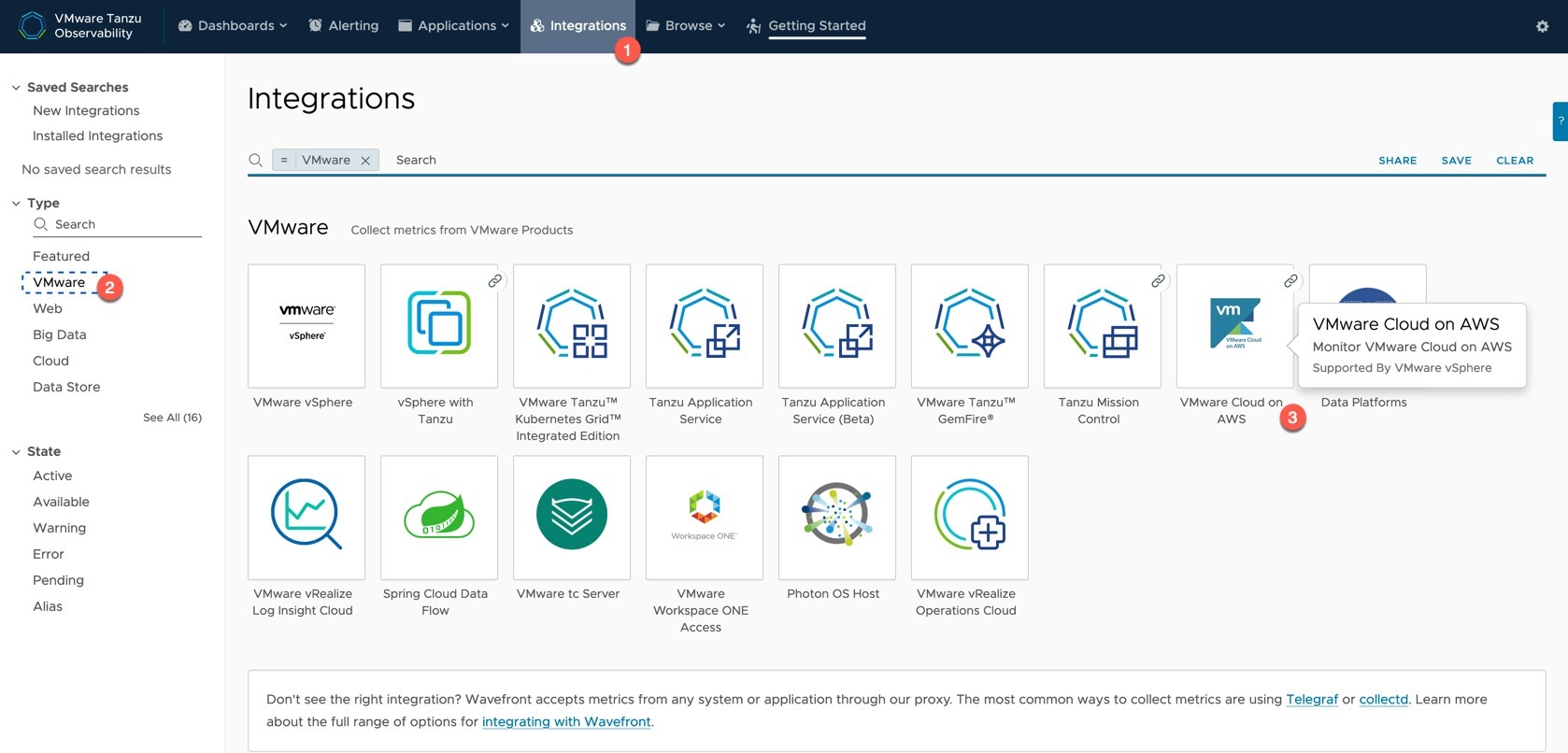Image resolution: width=1568 pixels, height=753 pixels.
Task: Open the settings gear menu
Action: click(x=1542, y=26)
